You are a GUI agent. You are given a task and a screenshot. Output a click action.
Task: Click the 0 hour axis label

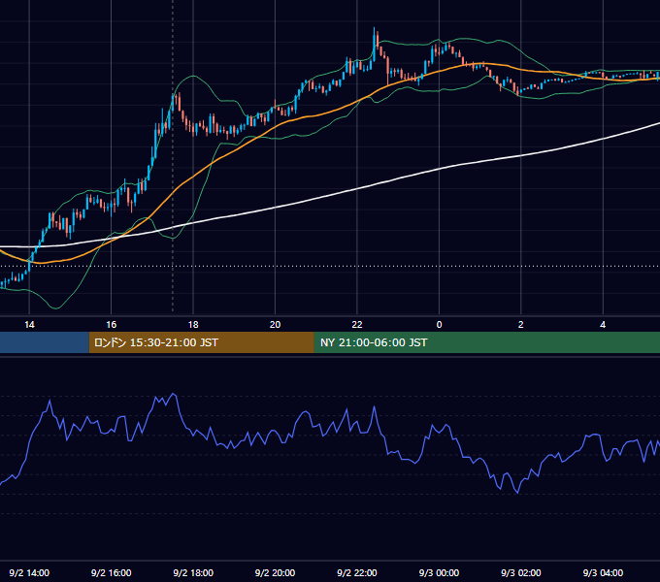439,325
